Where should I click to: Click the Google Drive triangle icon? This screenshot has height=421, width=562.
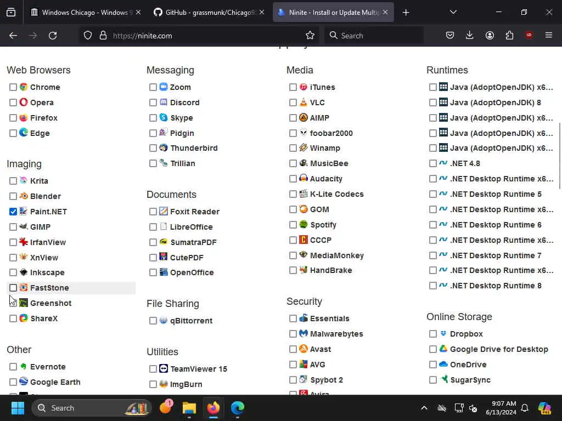443,349
